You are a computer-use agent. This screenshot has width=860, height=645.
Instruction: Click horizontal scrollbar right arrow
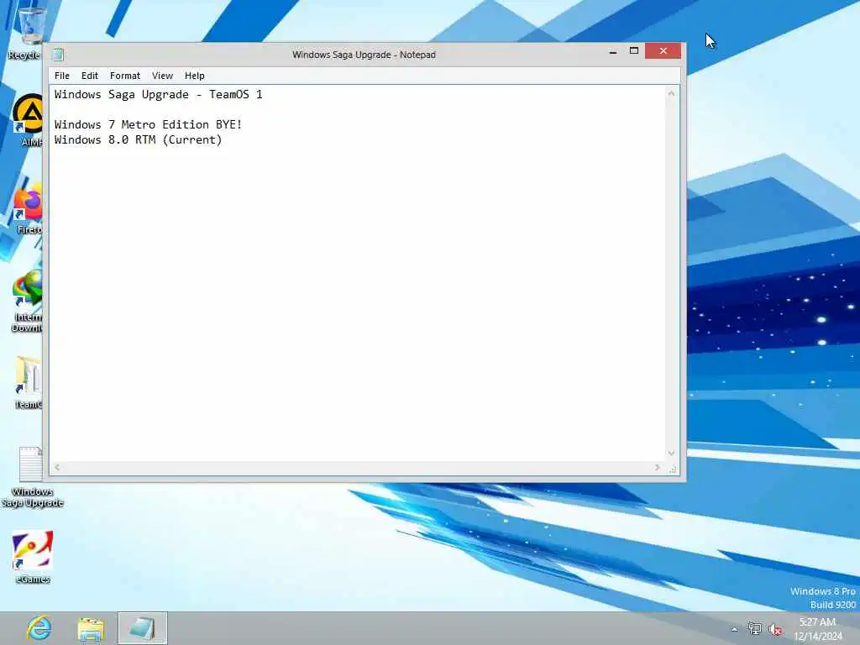click(x=657, y=467)
